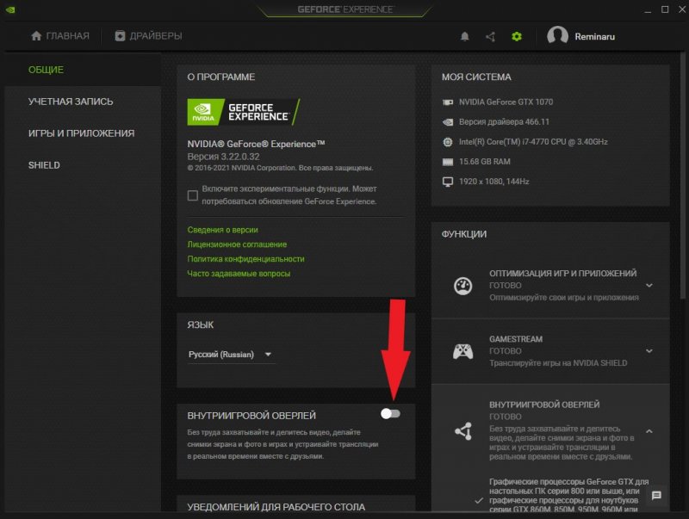Open settings via green gear icon
This screenshot has width=689, height=519.
point(516,36)
